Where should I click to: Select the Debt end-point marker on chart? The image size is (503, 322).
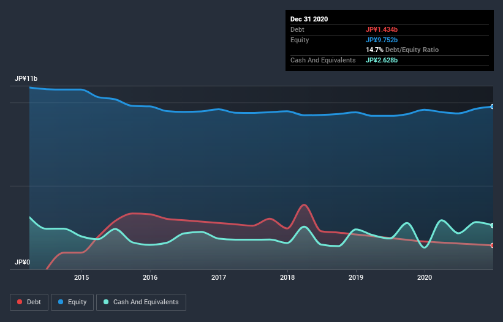(x=493, y=245)
